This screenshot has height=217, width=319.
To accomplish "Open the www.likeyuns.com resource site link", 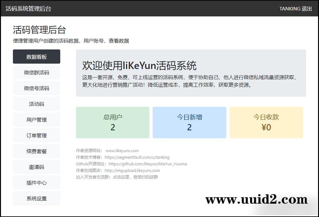I will (x=122, y=151).
